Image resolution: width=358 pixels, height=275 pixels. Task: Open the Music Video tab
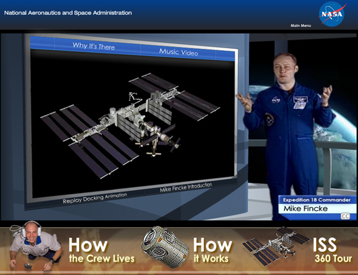pyautogui.click(x=178, y=52)
